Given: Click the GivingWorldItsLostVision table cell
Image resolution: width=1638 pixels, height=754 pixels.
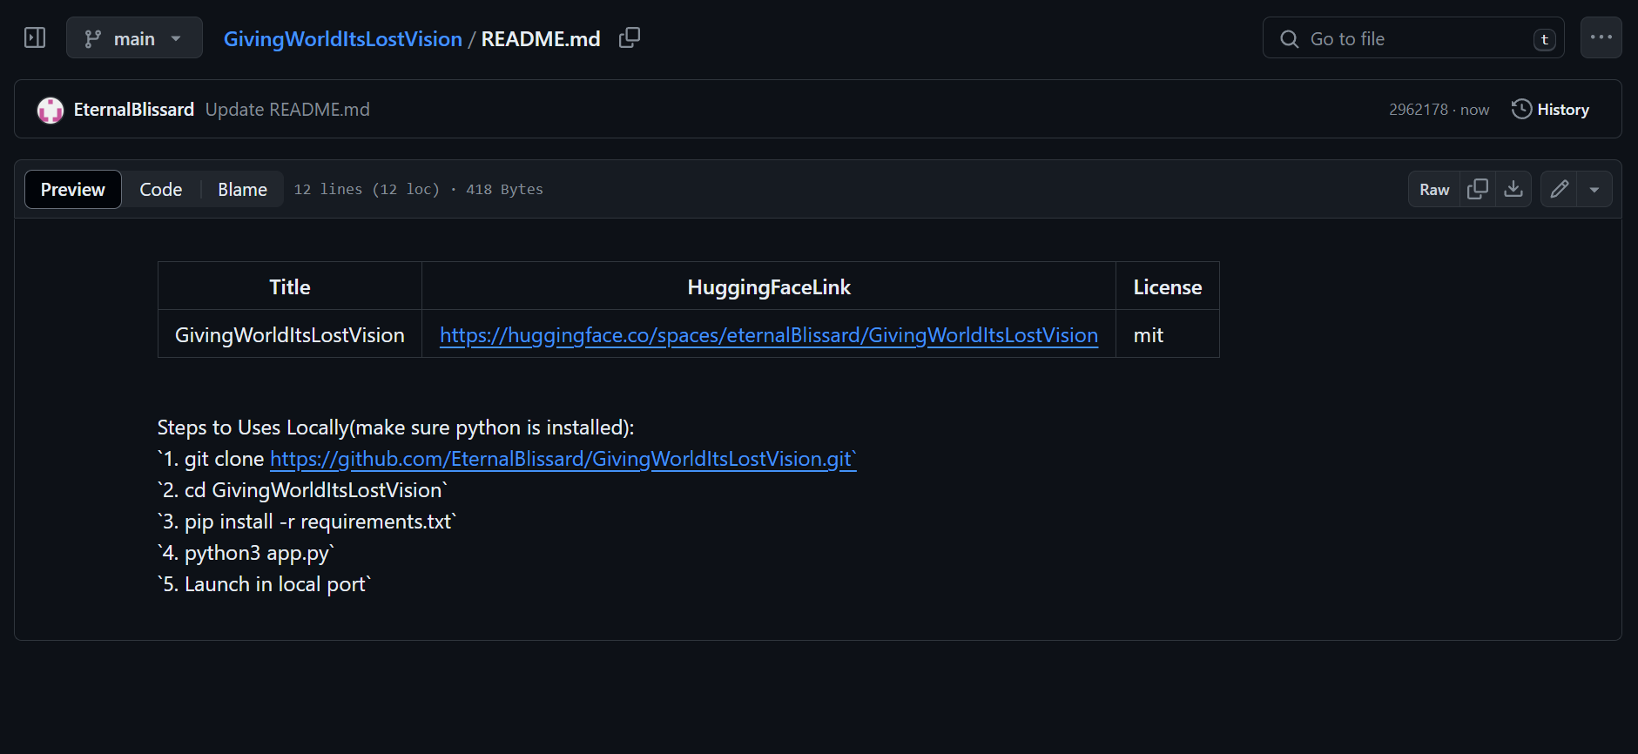Looking at the screenshot, I should 290,335.
